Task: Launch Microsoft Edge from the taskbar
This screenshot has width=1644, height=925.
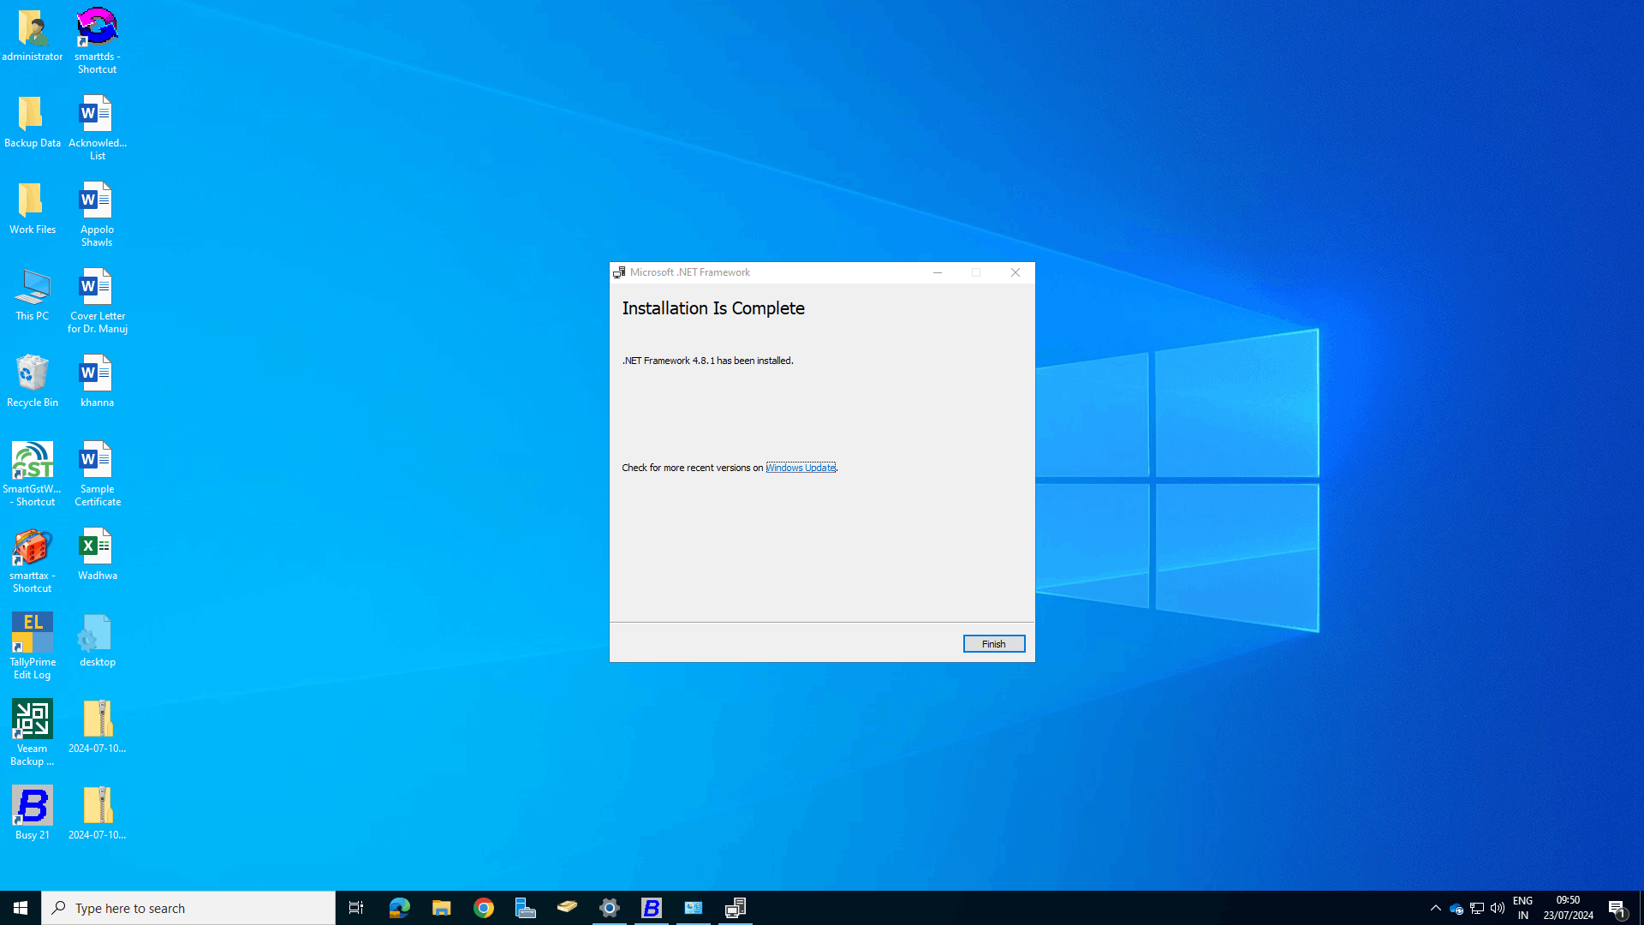Action: point(399,908)
